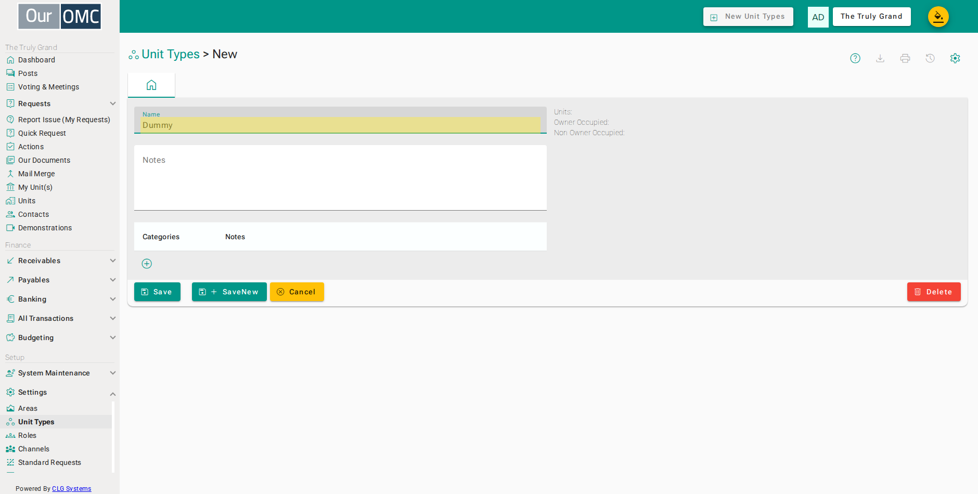Expand the Requests menu chevron
This screenshot has width=978, height=494.
coord(113,103)
